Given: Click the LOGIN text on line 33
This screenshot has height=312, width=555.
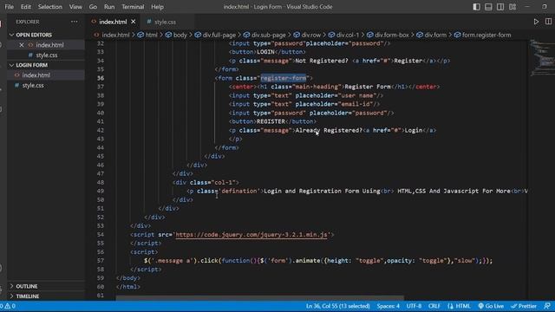Looking at the screenshot, I should [x=265, y=52].
